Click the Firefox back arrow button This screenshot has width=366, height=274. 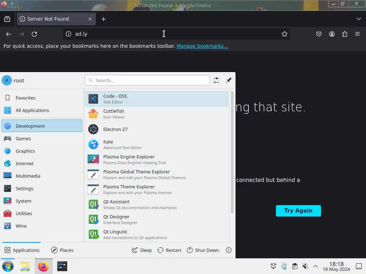pyautogui.click(x=9, y=34)
